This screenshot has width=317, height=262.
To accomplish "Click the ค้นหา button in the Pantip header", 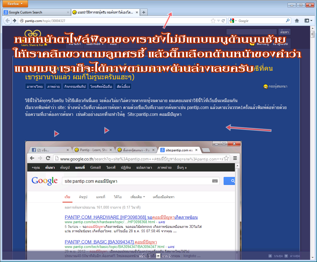I will click(285, 32).
